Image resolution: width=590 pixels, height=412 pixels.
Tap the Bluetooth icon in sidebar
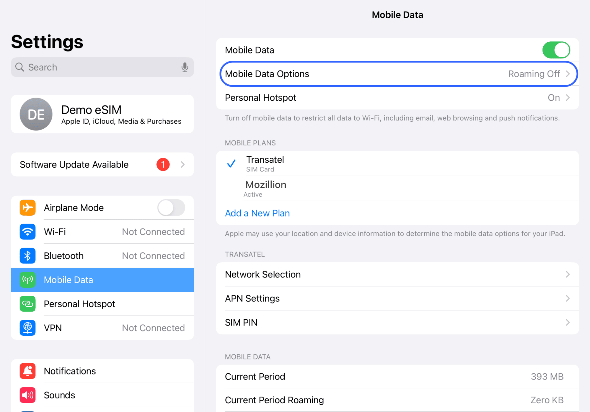28,256
